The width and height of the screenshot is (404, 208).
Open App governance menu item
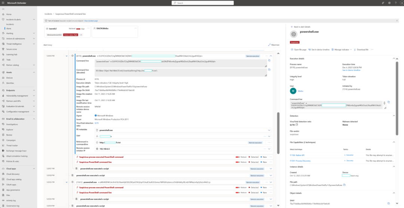click(12, 190)
